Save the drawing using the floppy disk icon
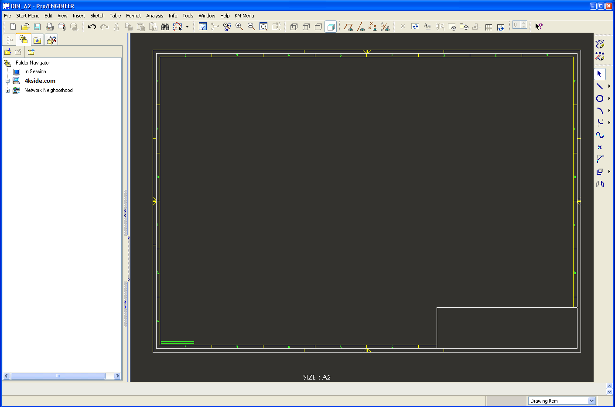615x407 pixels. coord(38,27)
